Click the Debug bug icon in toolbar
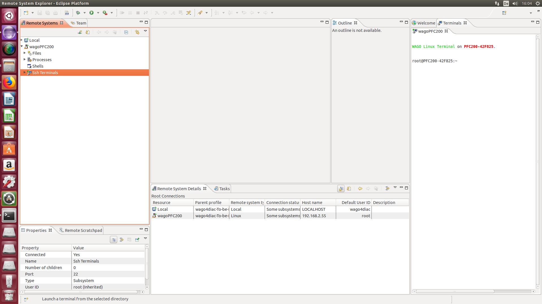Viewport: 542px width, 304px height. point(78,13)
